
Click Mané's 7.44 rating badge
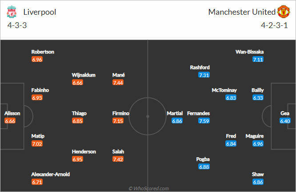click(118, 83)
